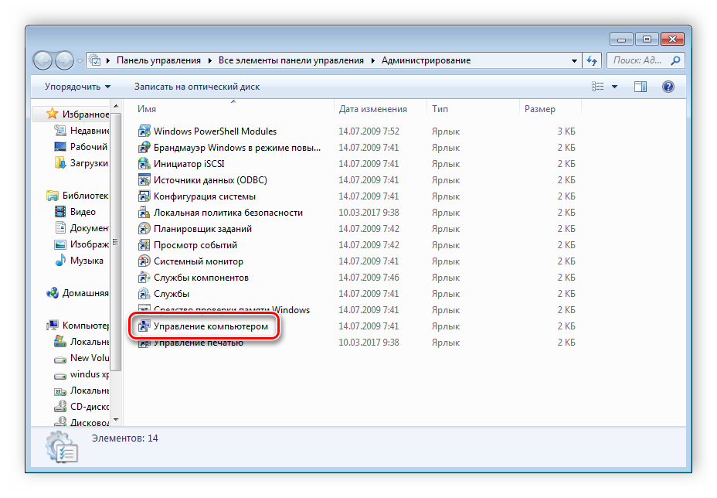The width and height of the screenshot is (717, 498).
Task: Expand the view options dropdown arrow
Action: [614, 87]
